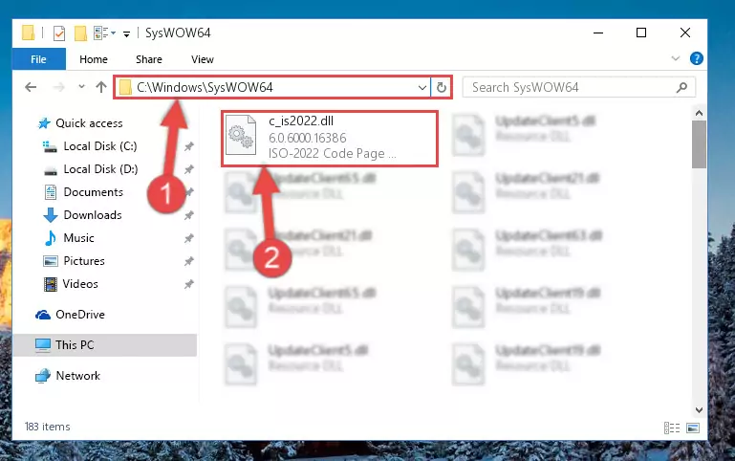Open Documents in the sidebar
The image size is (735, 461).
tap(94, 192)
